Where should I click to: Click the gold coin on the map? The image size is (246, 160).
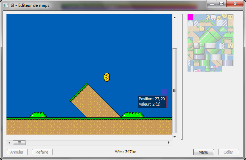(x=107, y=77)
